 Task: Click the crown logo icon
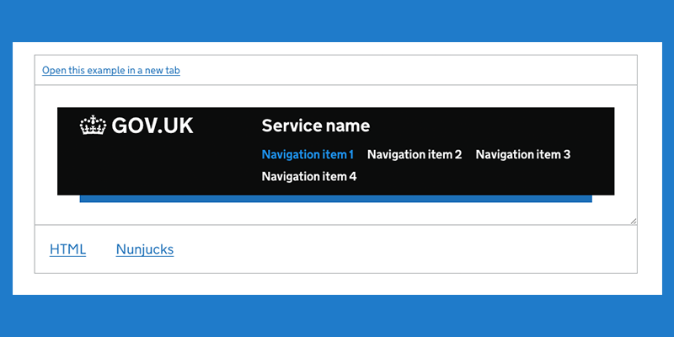tap(93, 125)
